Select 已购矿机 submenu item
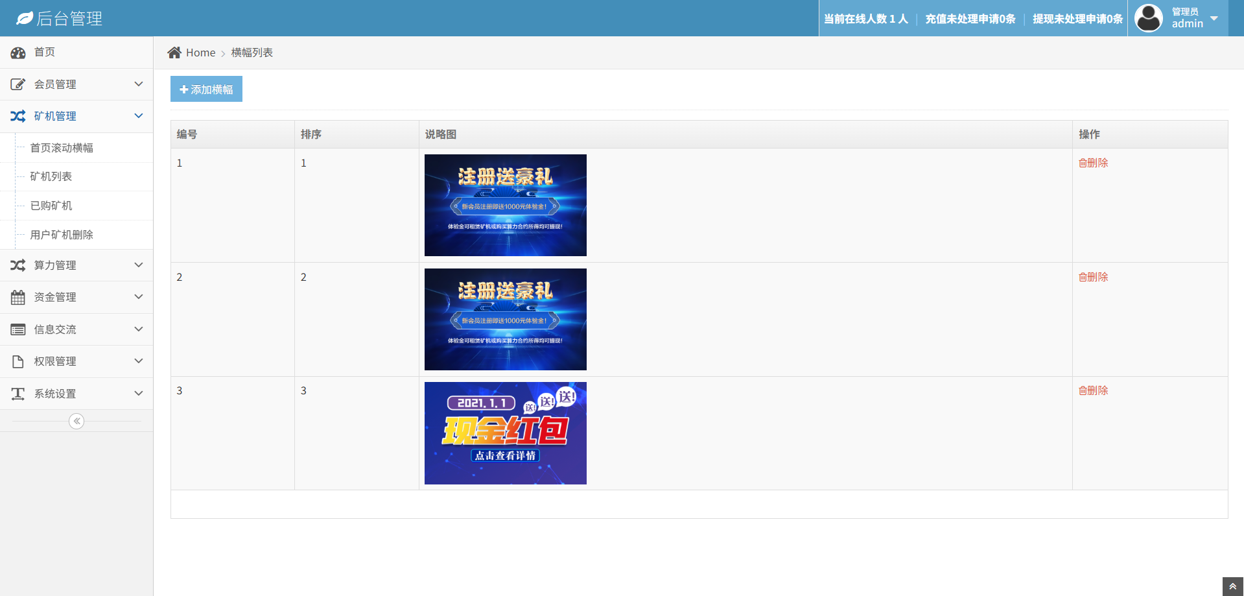The image size is (1244, 596). (51, 206)
